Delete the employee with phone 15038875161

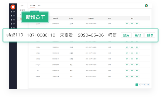pos(137,47)
